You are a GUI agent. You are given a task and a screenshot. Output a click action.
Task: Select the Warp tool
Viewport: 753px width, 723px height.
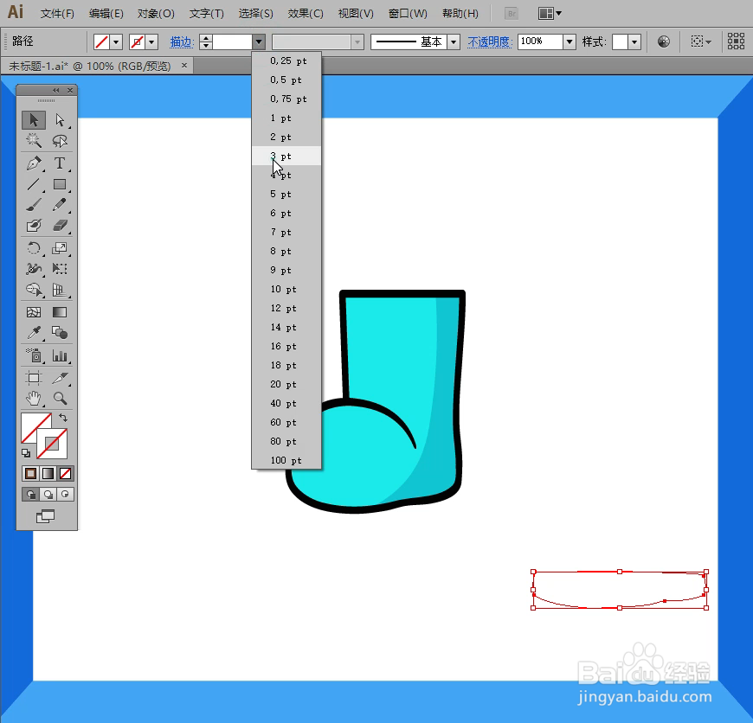coord(34,269)
